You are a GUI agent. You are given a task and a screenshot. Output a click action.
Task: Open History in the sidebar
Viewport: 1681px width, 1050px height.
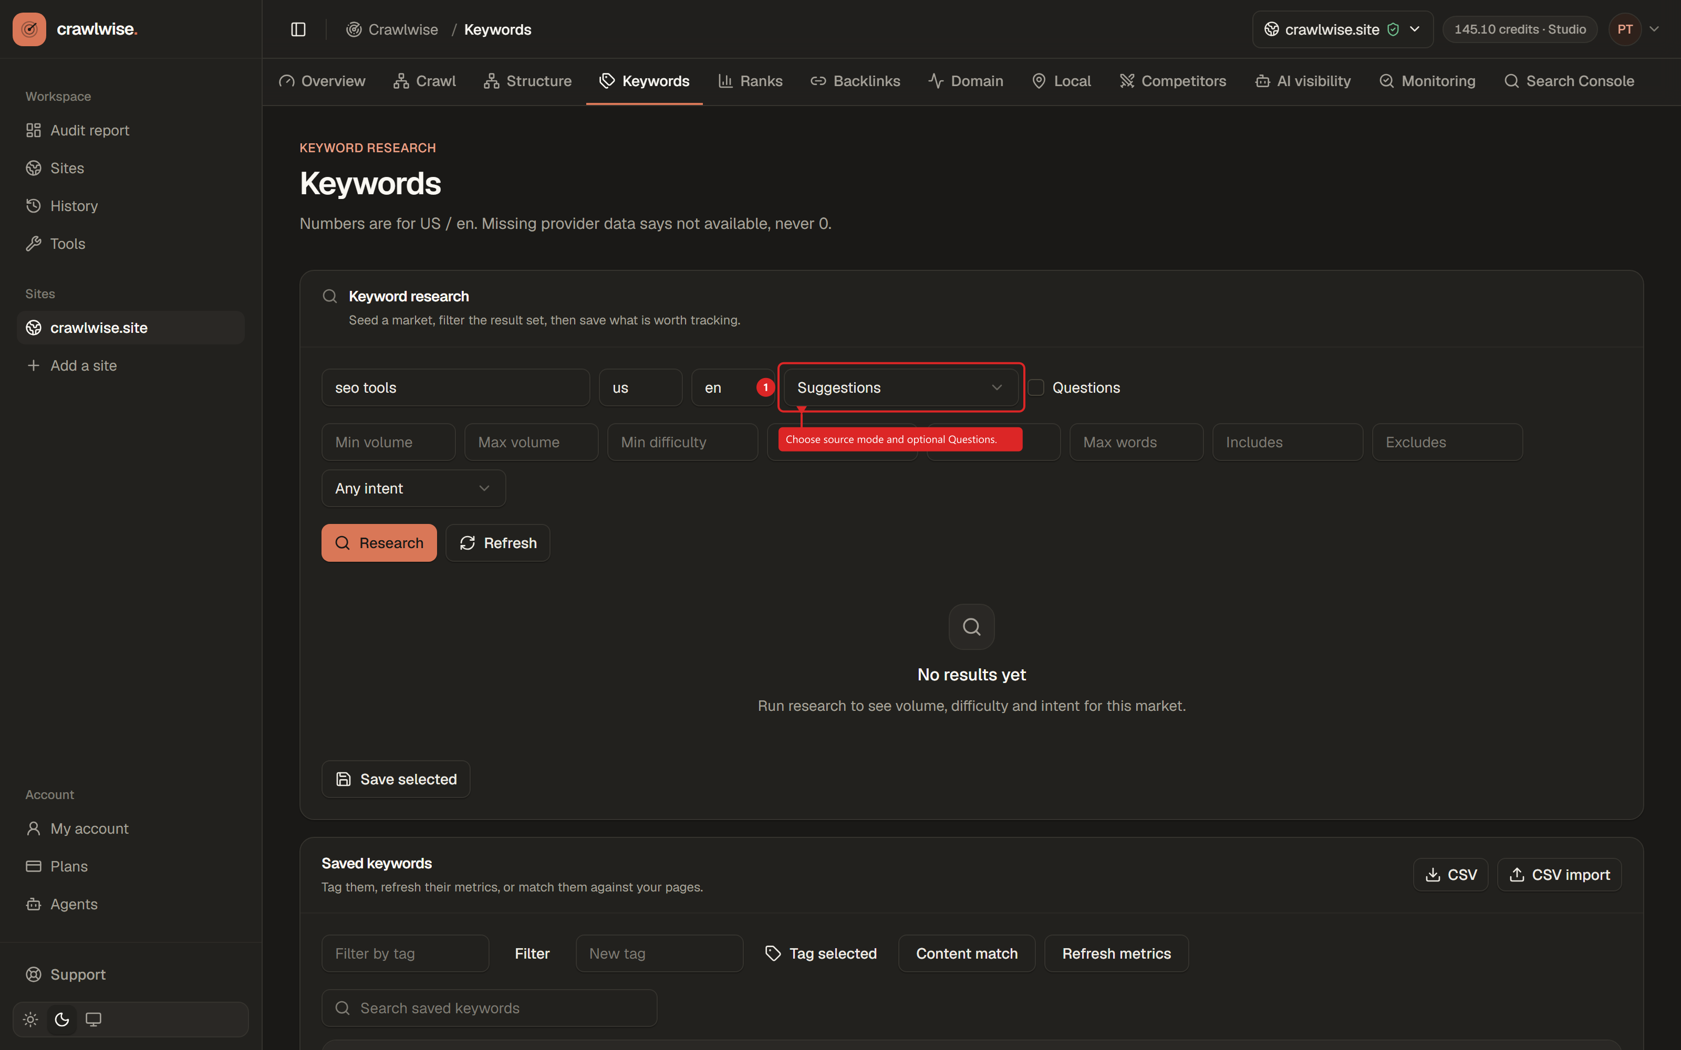[x=131, y=206]
